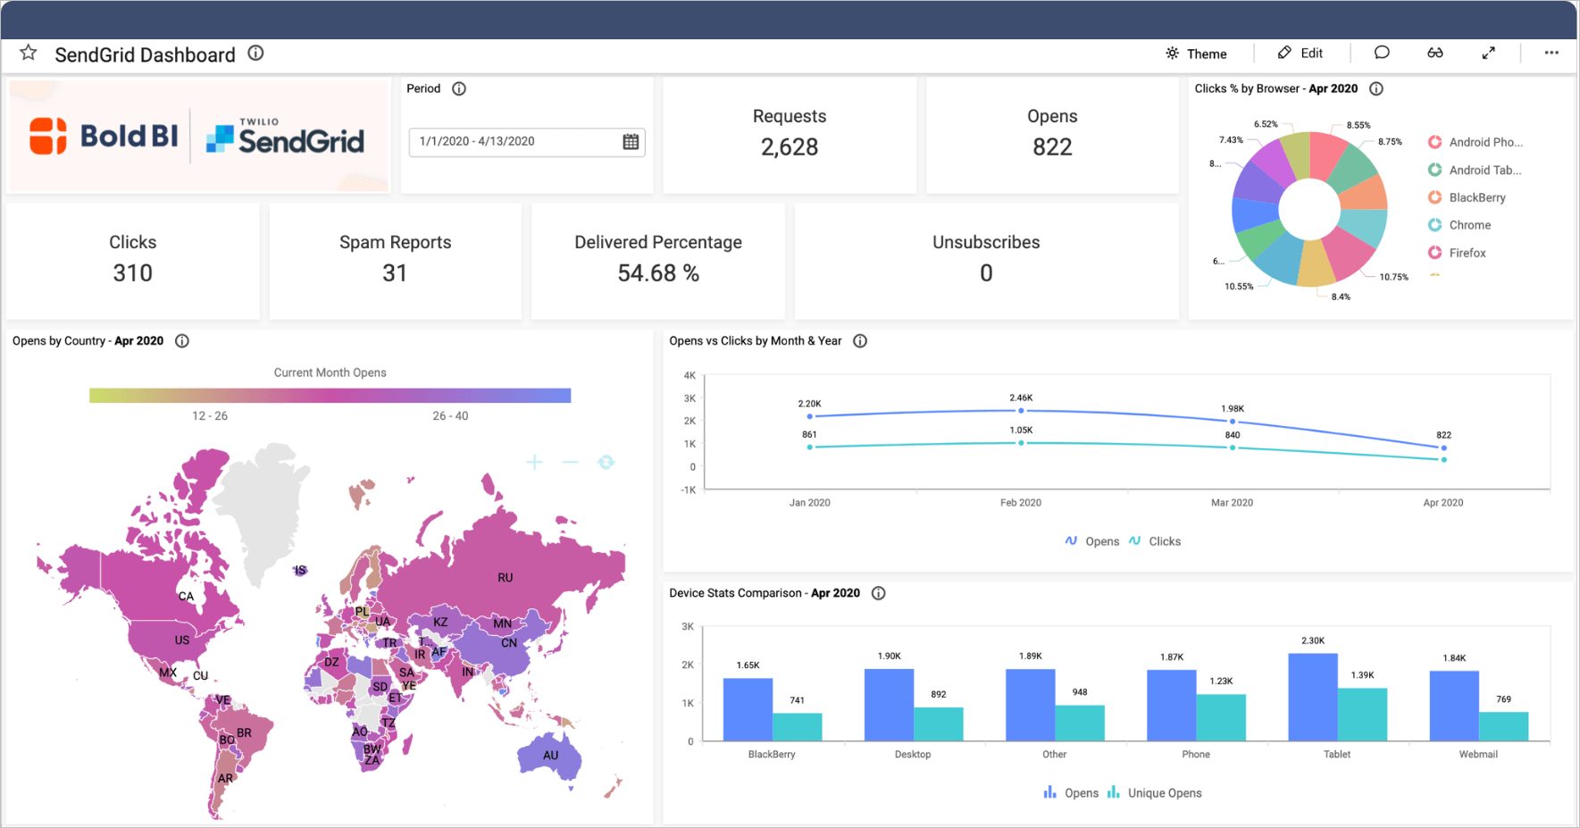The image size is (1580, 828).
Task: Open the calendar icon in Period field
Action: tap(631, 141)
